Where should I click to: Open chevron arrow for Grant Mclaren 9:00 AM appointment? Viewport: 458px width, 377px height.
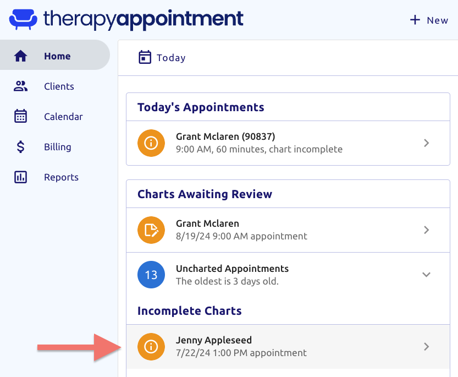coord(427,143)
